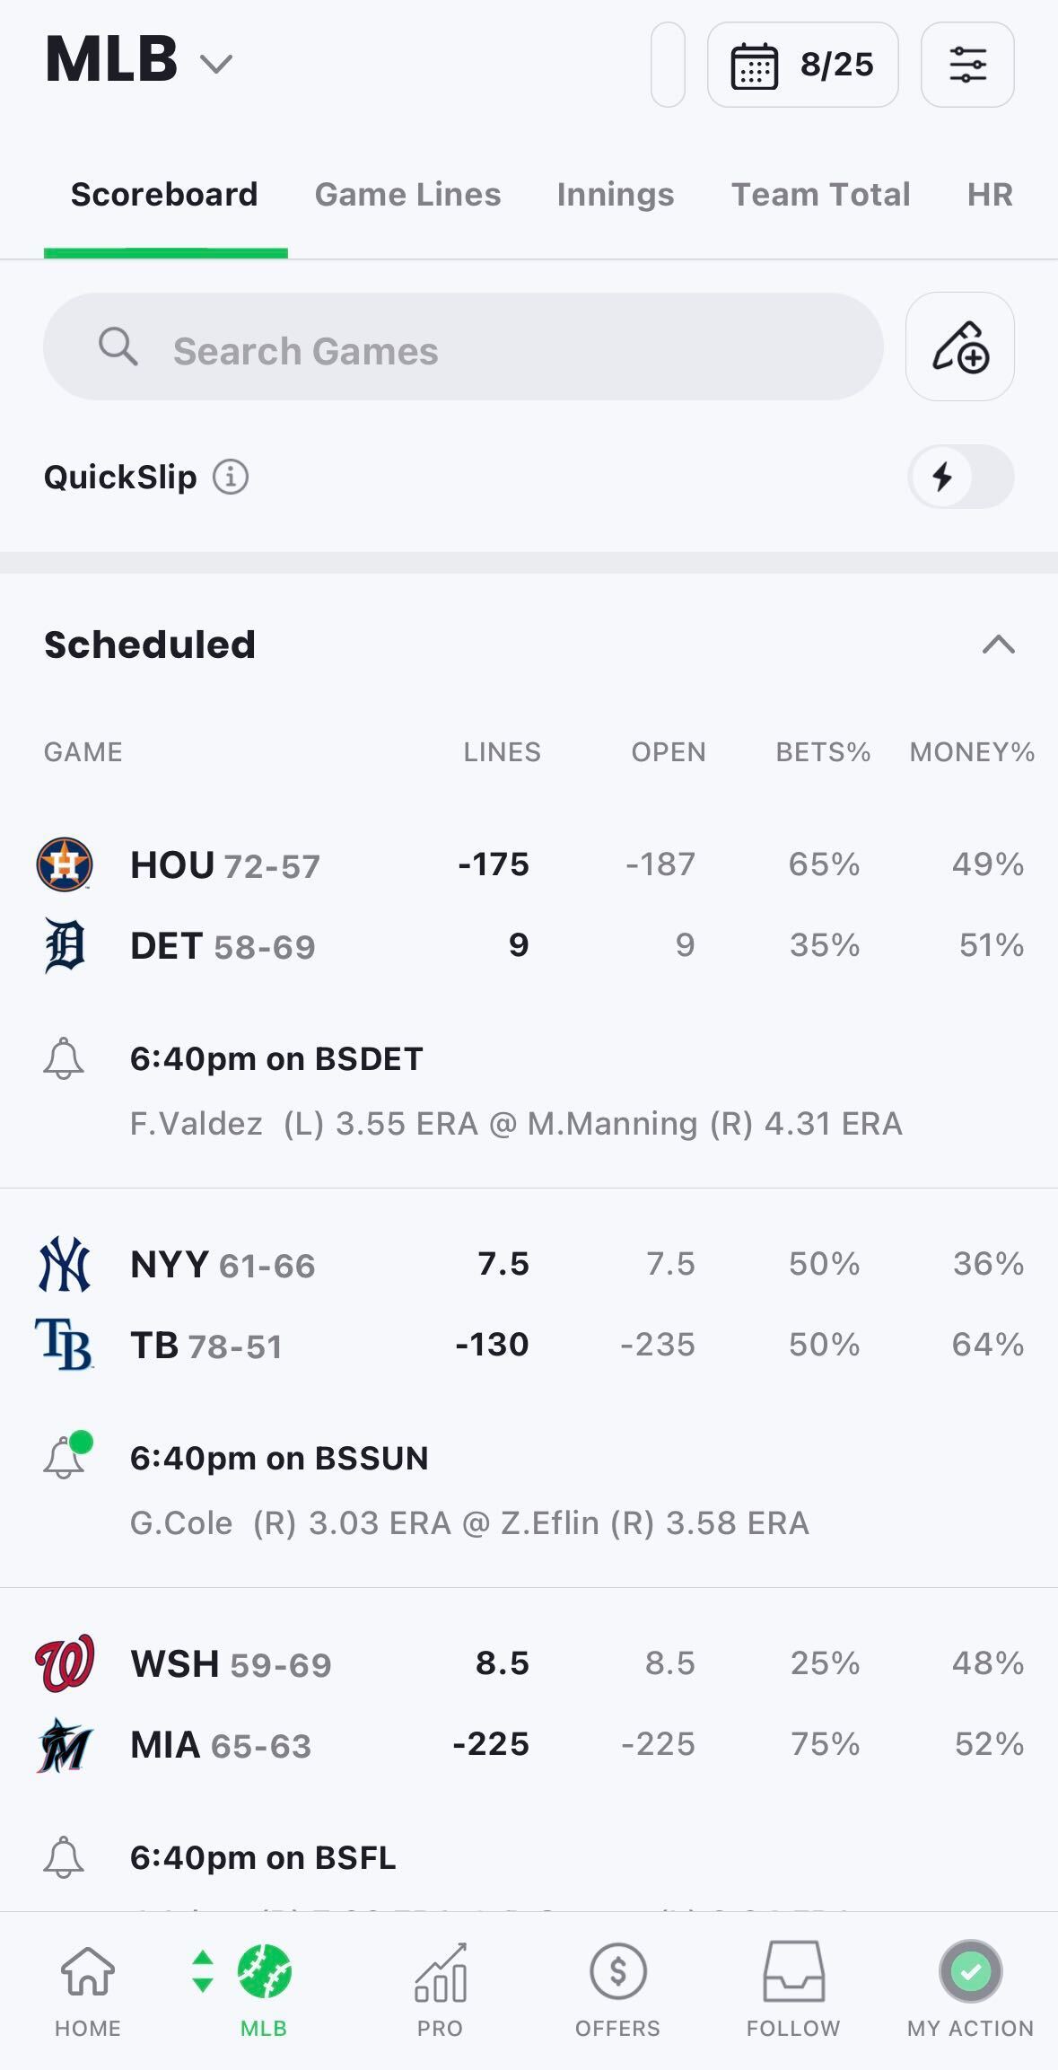1058x2070 pixels.
Task: Open the filter settings sliders icon
Action: click(967, 65)
